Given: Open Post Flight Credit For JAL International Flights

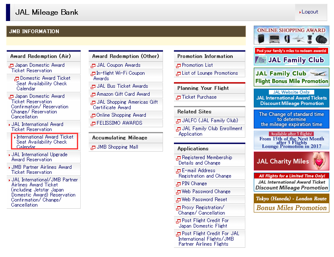Looking at the screenshot, I should pyautogui.click(x=209, y=239).
